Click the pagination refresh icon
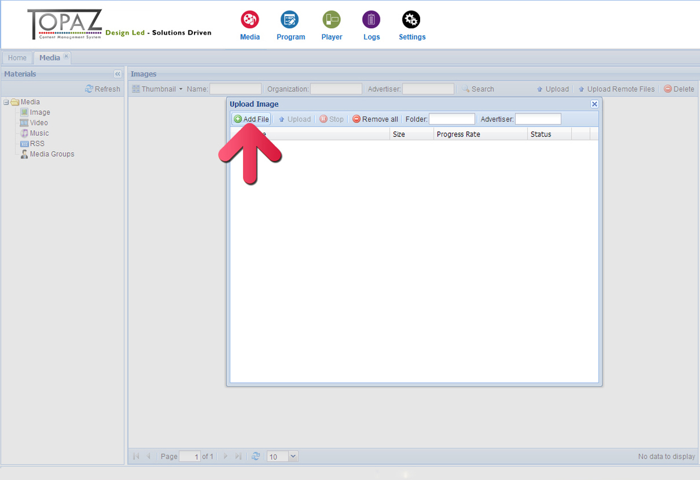Image resolution: width=700 pixels, height=480 pixels. [x=256, y=456]
